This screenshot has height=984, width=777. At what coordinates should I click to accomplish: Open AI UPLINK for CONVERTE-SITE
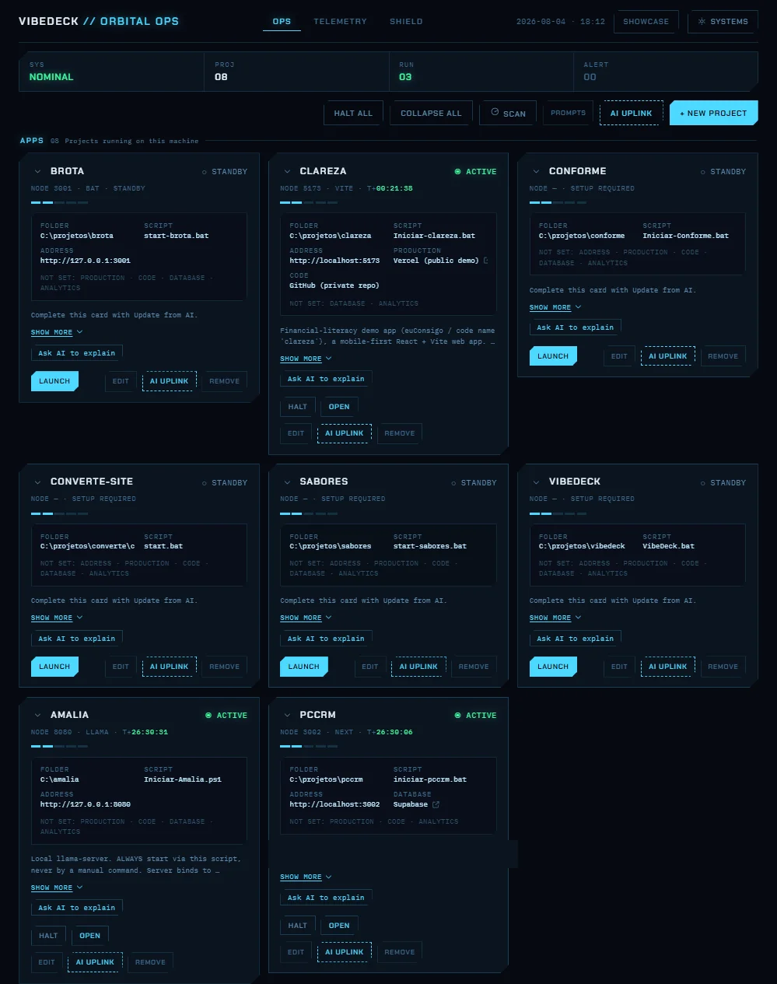[169, 667]
